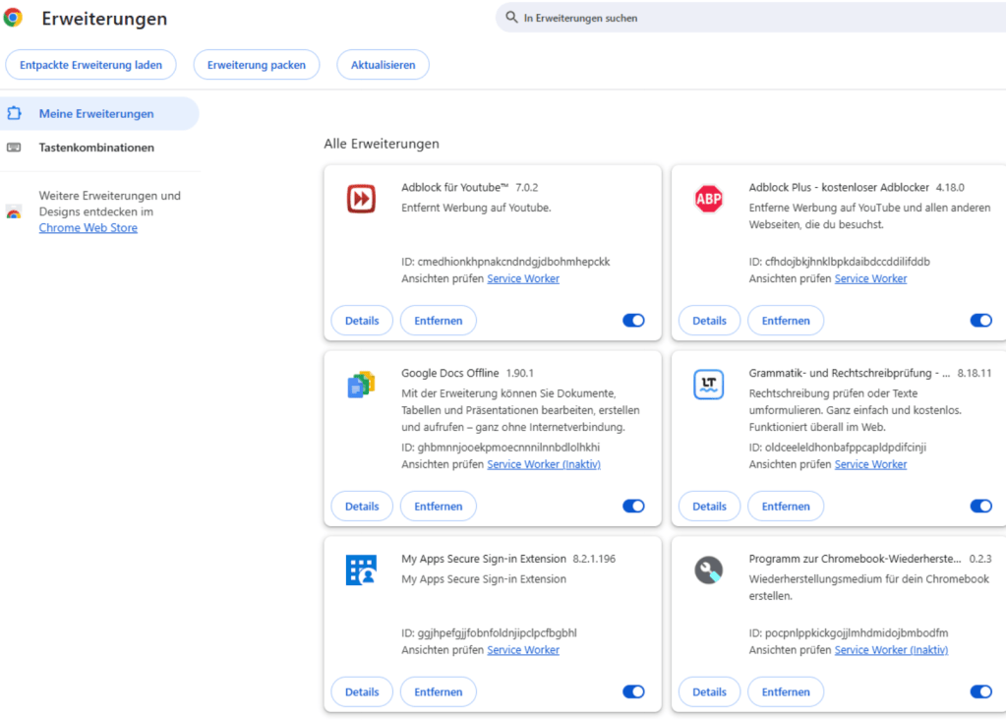Toggle off Google Docs Offline extension
The height and width of the screenshot is (720, 1006).
coord(633,507)
